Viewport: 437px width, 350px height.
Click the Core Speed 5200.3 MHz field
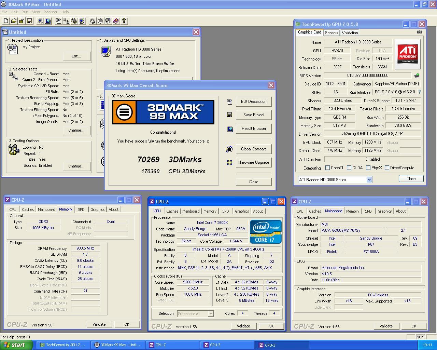tap(193, 282)
